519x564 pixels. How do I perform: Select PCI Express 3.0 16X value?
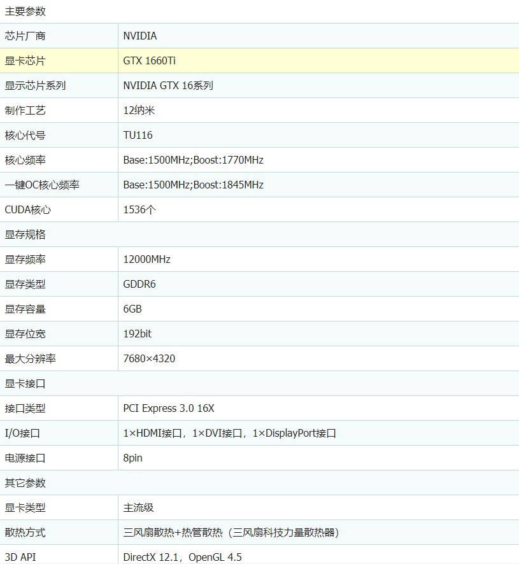coord(169,408)
